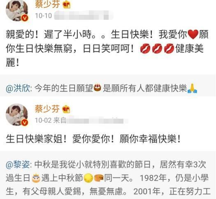
Task: Click the verified V badge on second avatar
Action: point(25,122)
